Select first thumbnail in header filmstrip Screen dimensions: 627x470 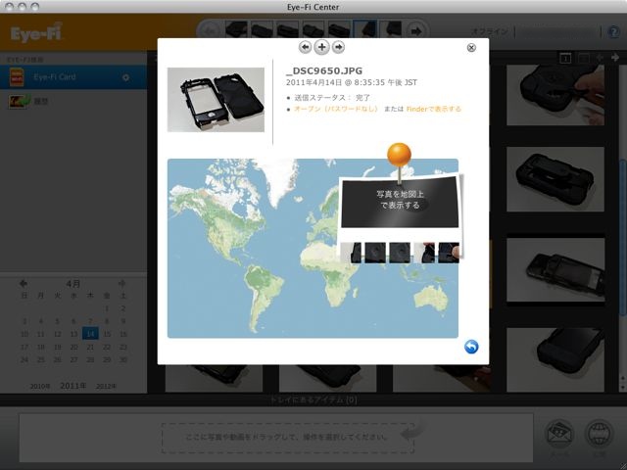(236, 30)
